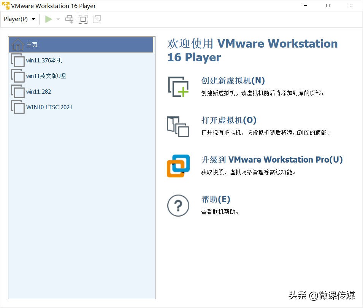363x308 pixels.
Task: Click the text 打开现有虚拟机，该虚拟机随后将添加到库的顶部。
Action: click(266, 132)
